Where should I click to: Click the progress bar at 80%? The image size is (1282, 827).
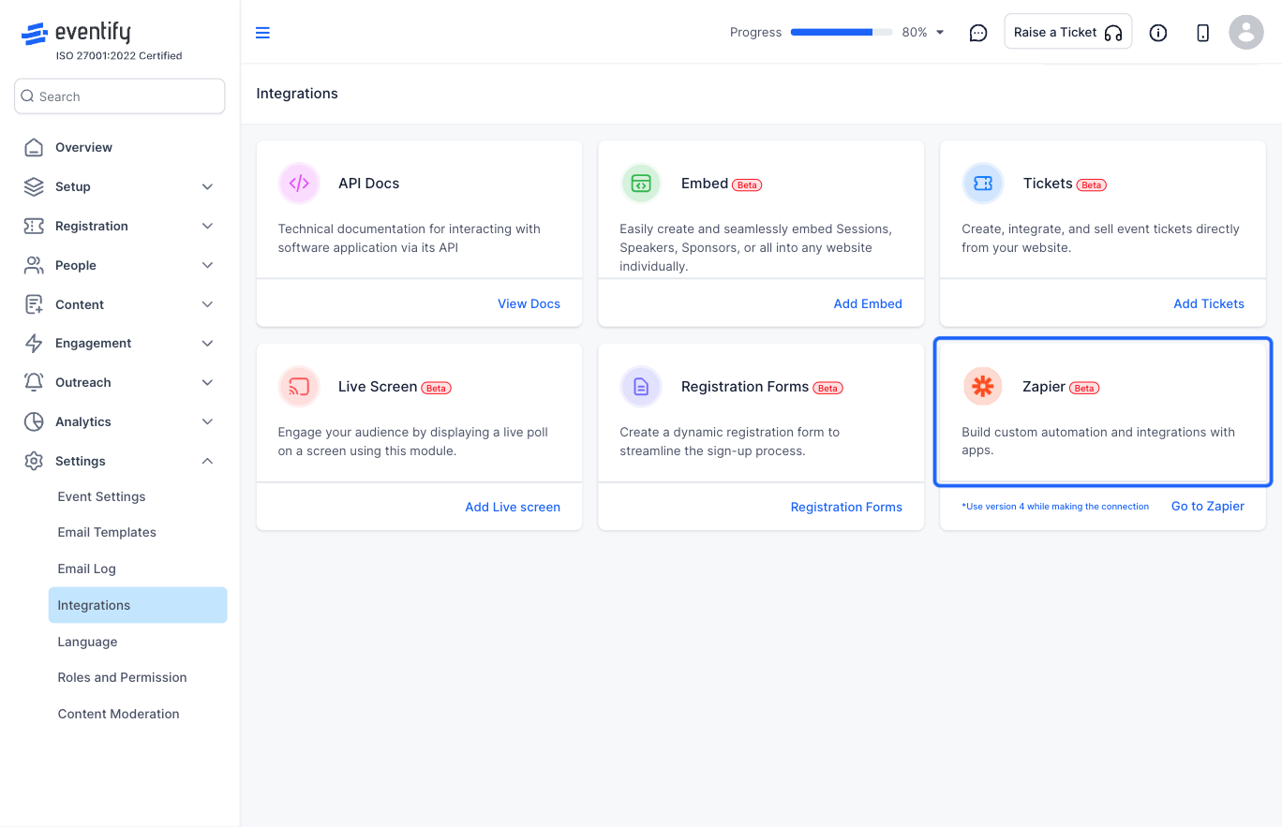click(842, 32)
